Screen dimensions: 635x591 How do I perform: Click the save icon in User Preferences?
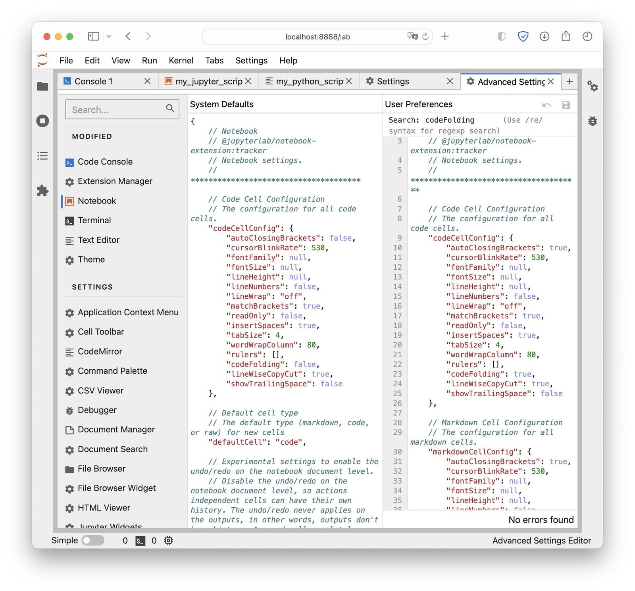566,105
